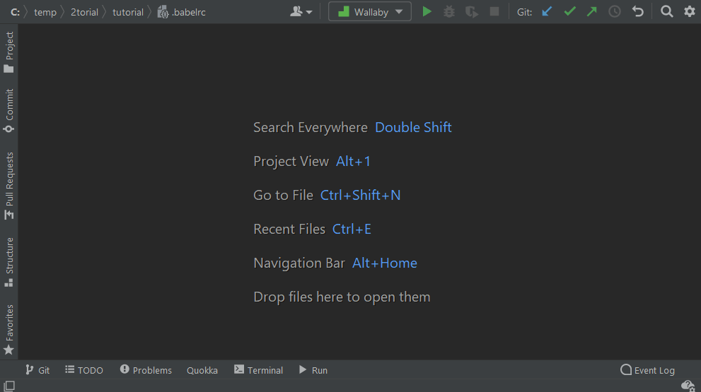Show Git history clock icon
The height and width of the screenshot is (392, 701).
pos(615,12)
